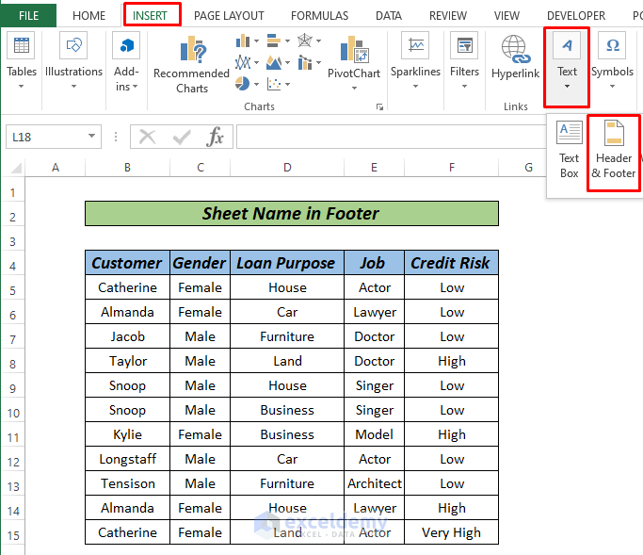The height and width of the screenshot is (555, 643).
Task: Select the 'Very High' cell
Action: pyautogui.click(x=452, y=532)
